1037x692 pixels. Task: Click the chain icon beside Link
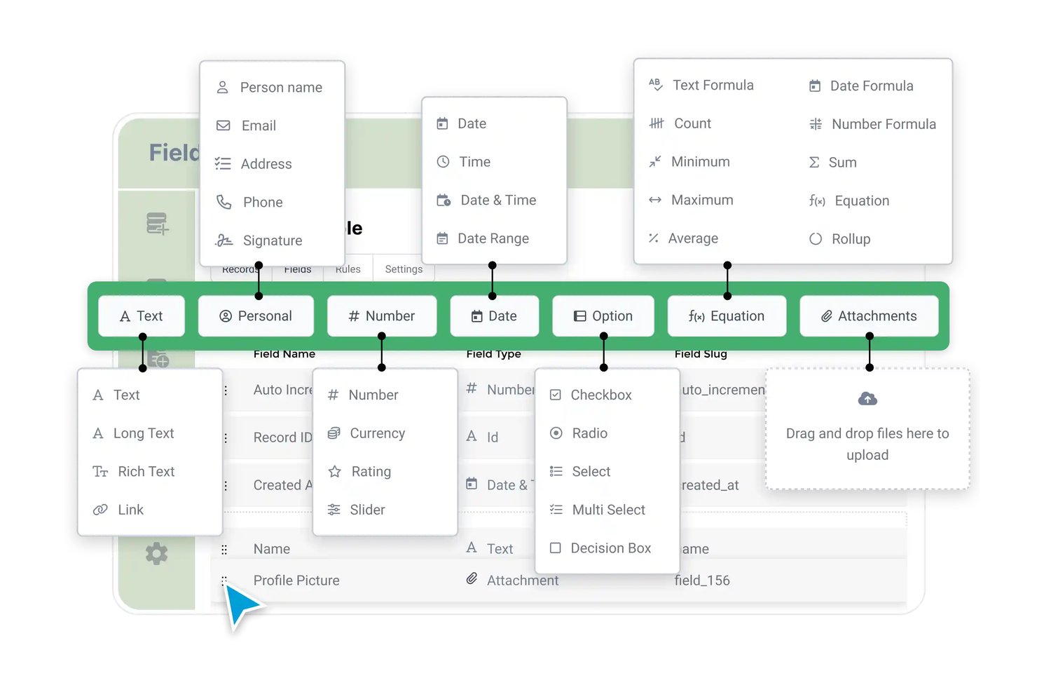(100, 510)
